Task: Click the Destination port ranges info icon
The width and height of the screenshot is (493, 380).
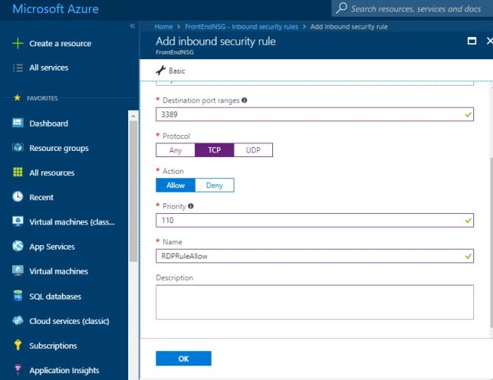Action: 244,100
